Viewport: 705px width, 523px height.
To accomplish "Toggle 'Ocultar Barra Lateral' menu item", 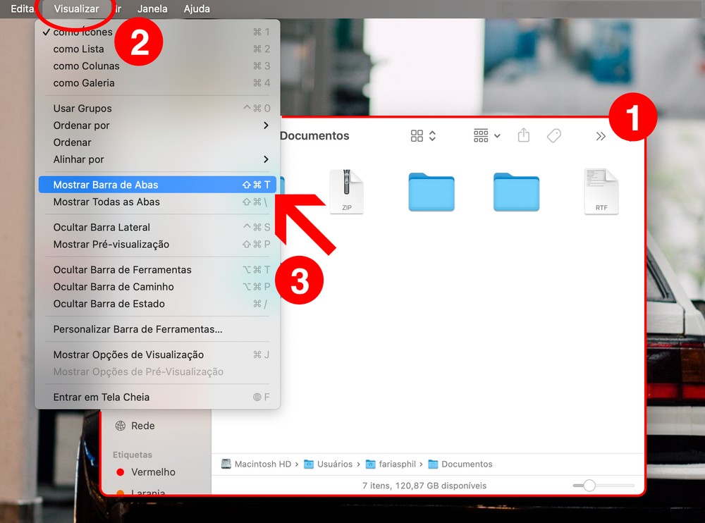I will [102, 227].
